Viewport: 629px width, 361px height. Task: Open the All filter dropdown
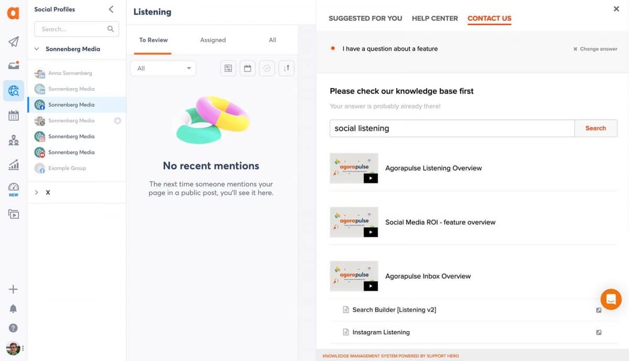[163, 68]
